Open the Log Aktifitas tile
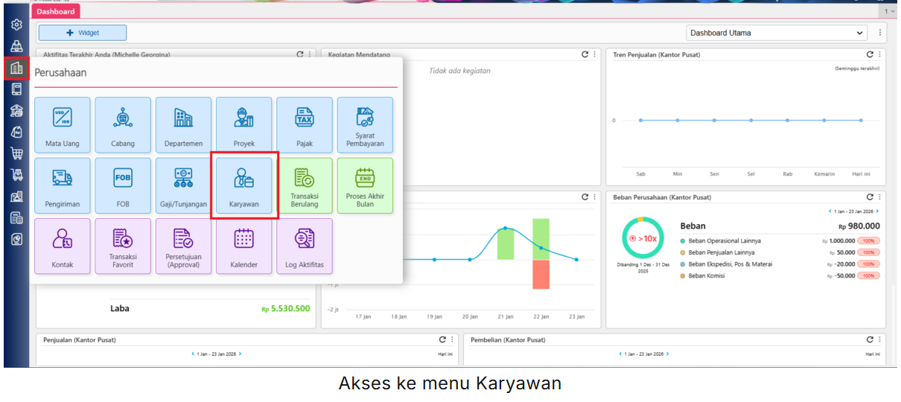Screen dimensions: 901x402 coord(305,246)
